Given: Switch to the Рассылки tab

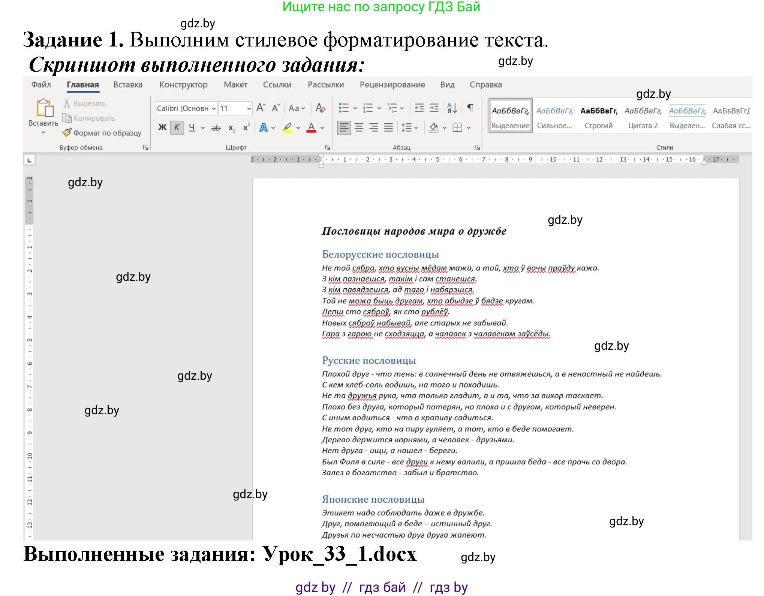Looking at the screenshot, I should (x=325, y=84).
